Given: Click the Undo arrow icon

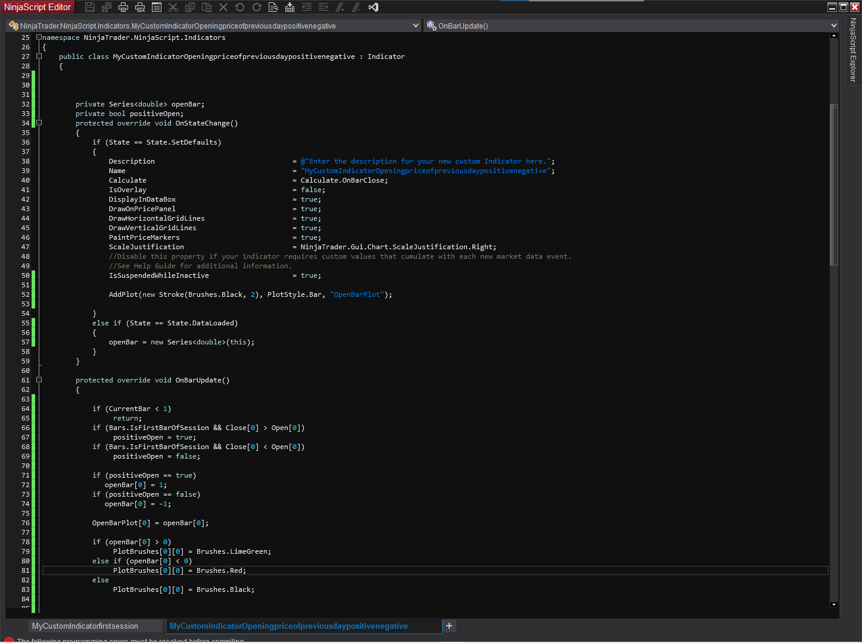Looking at the screenshot, I should click(x=240, y=7).
